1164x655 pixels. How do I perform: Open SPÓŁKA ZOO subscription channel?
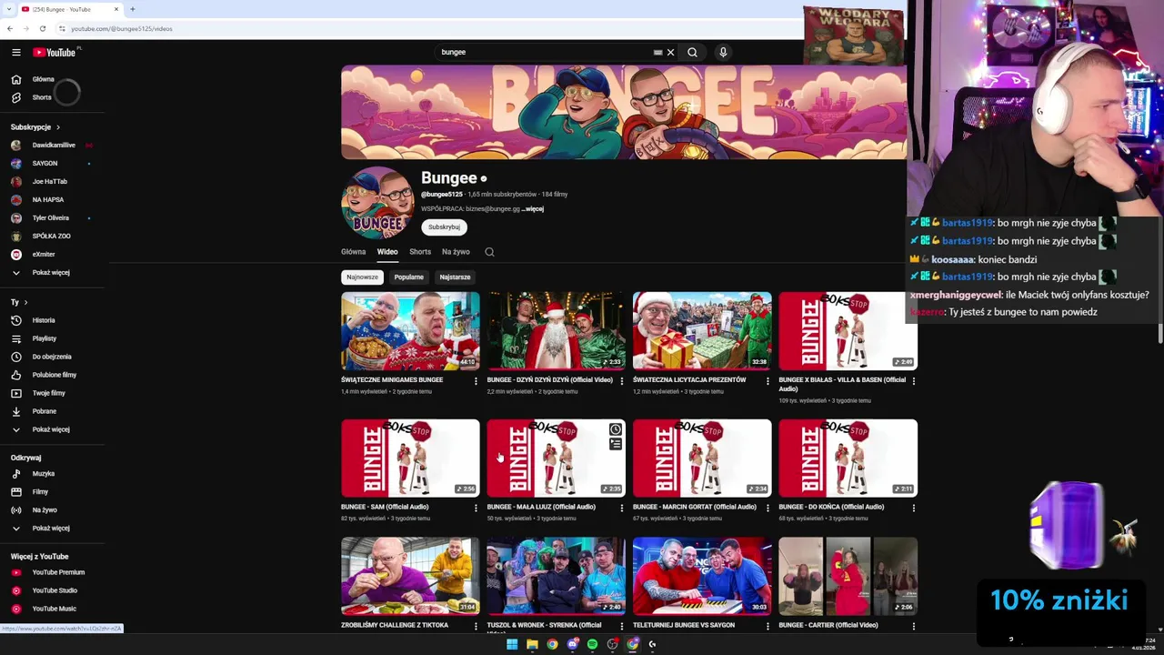(52, 236)
